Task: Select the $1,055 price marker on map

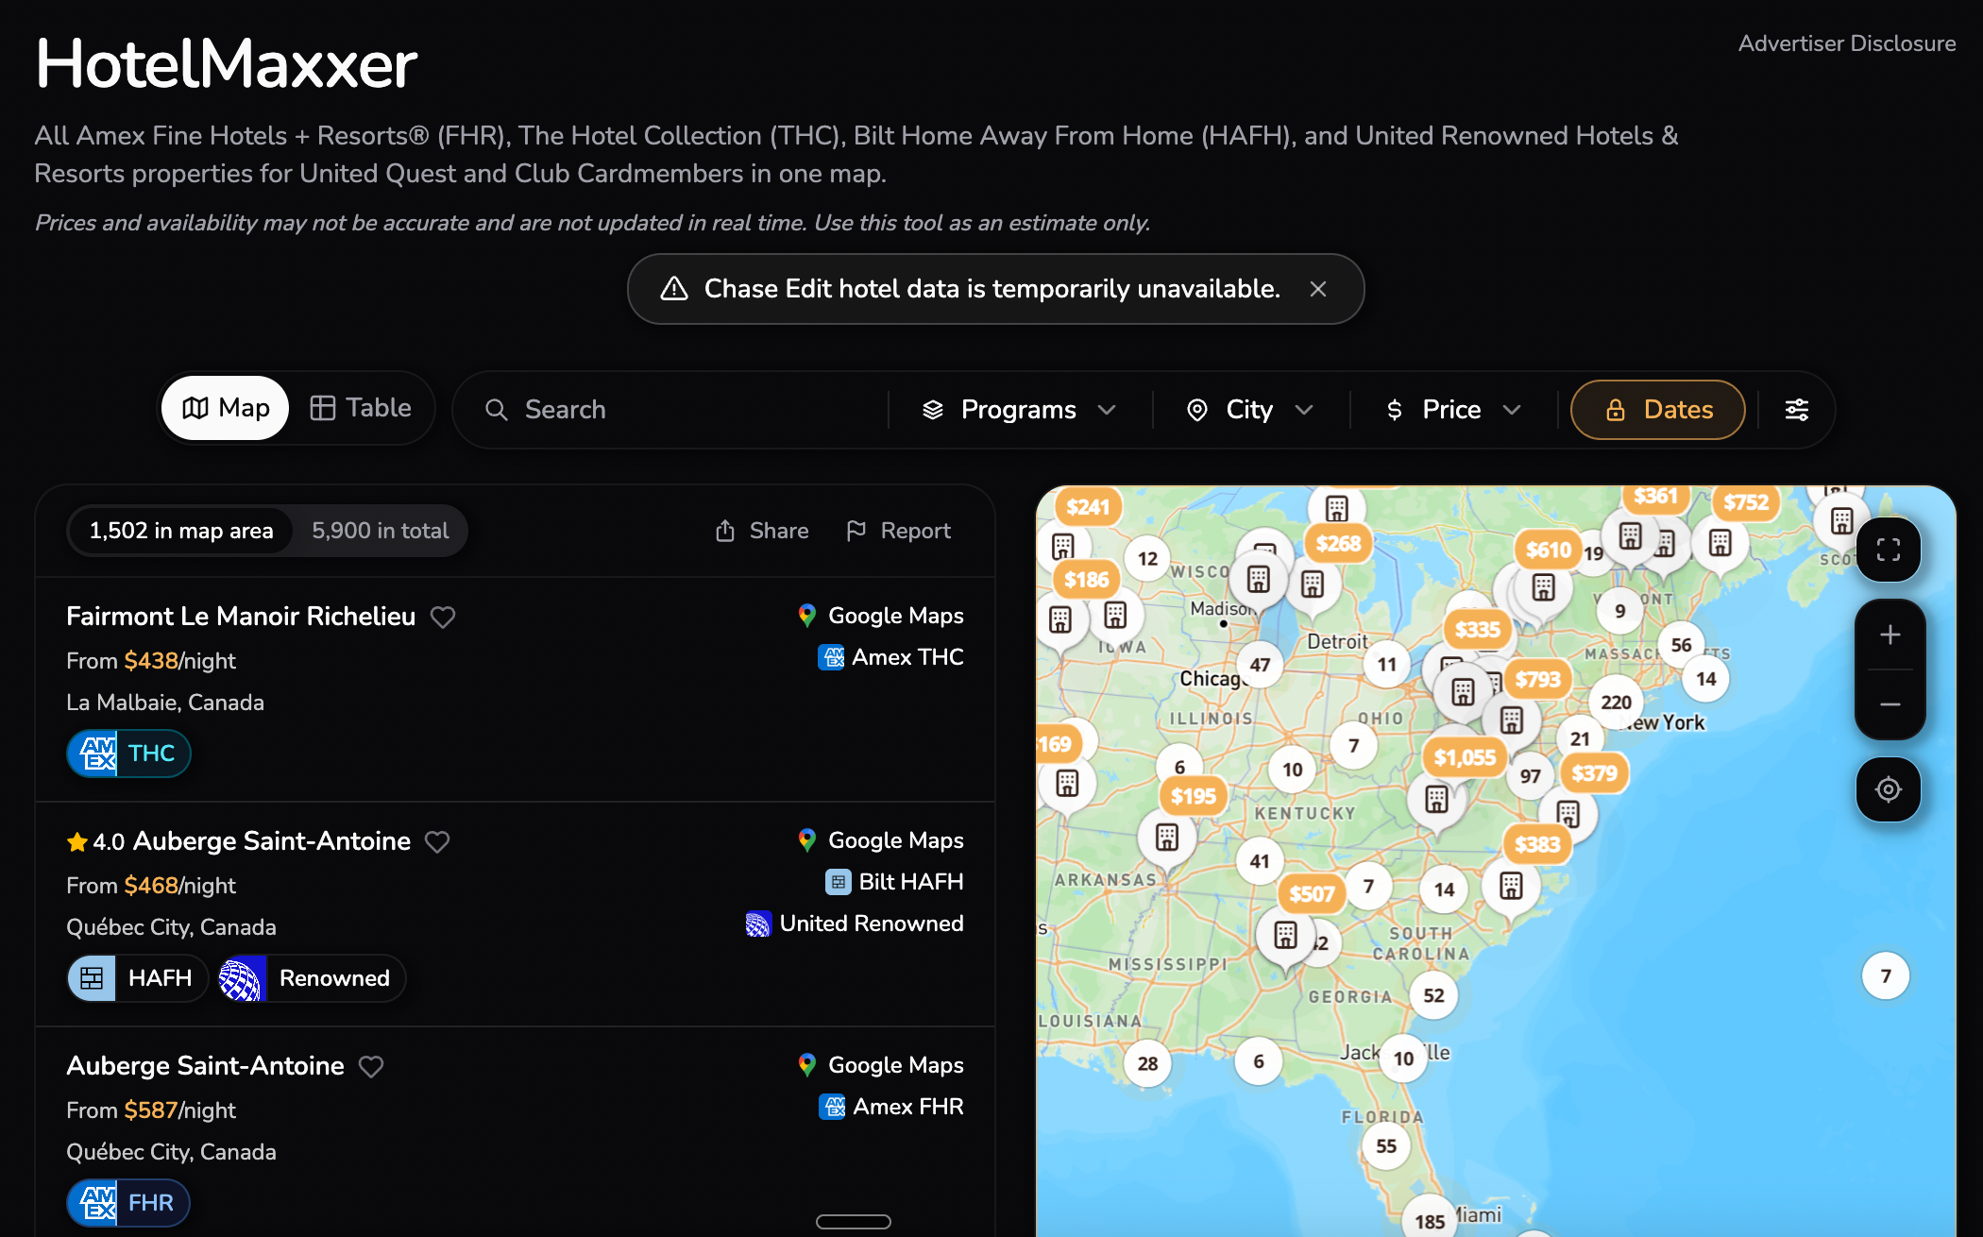Action: pos(1466,757)
